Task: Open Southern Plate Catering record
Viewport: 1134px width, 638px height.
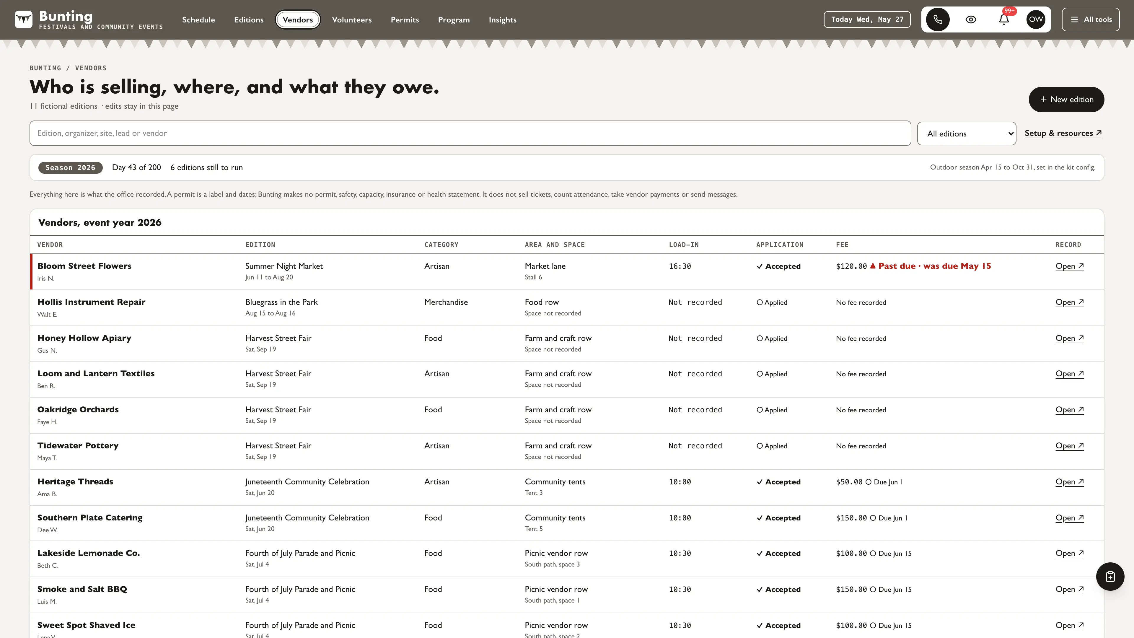Action: pyautogui.click(x=1069, y=518)
